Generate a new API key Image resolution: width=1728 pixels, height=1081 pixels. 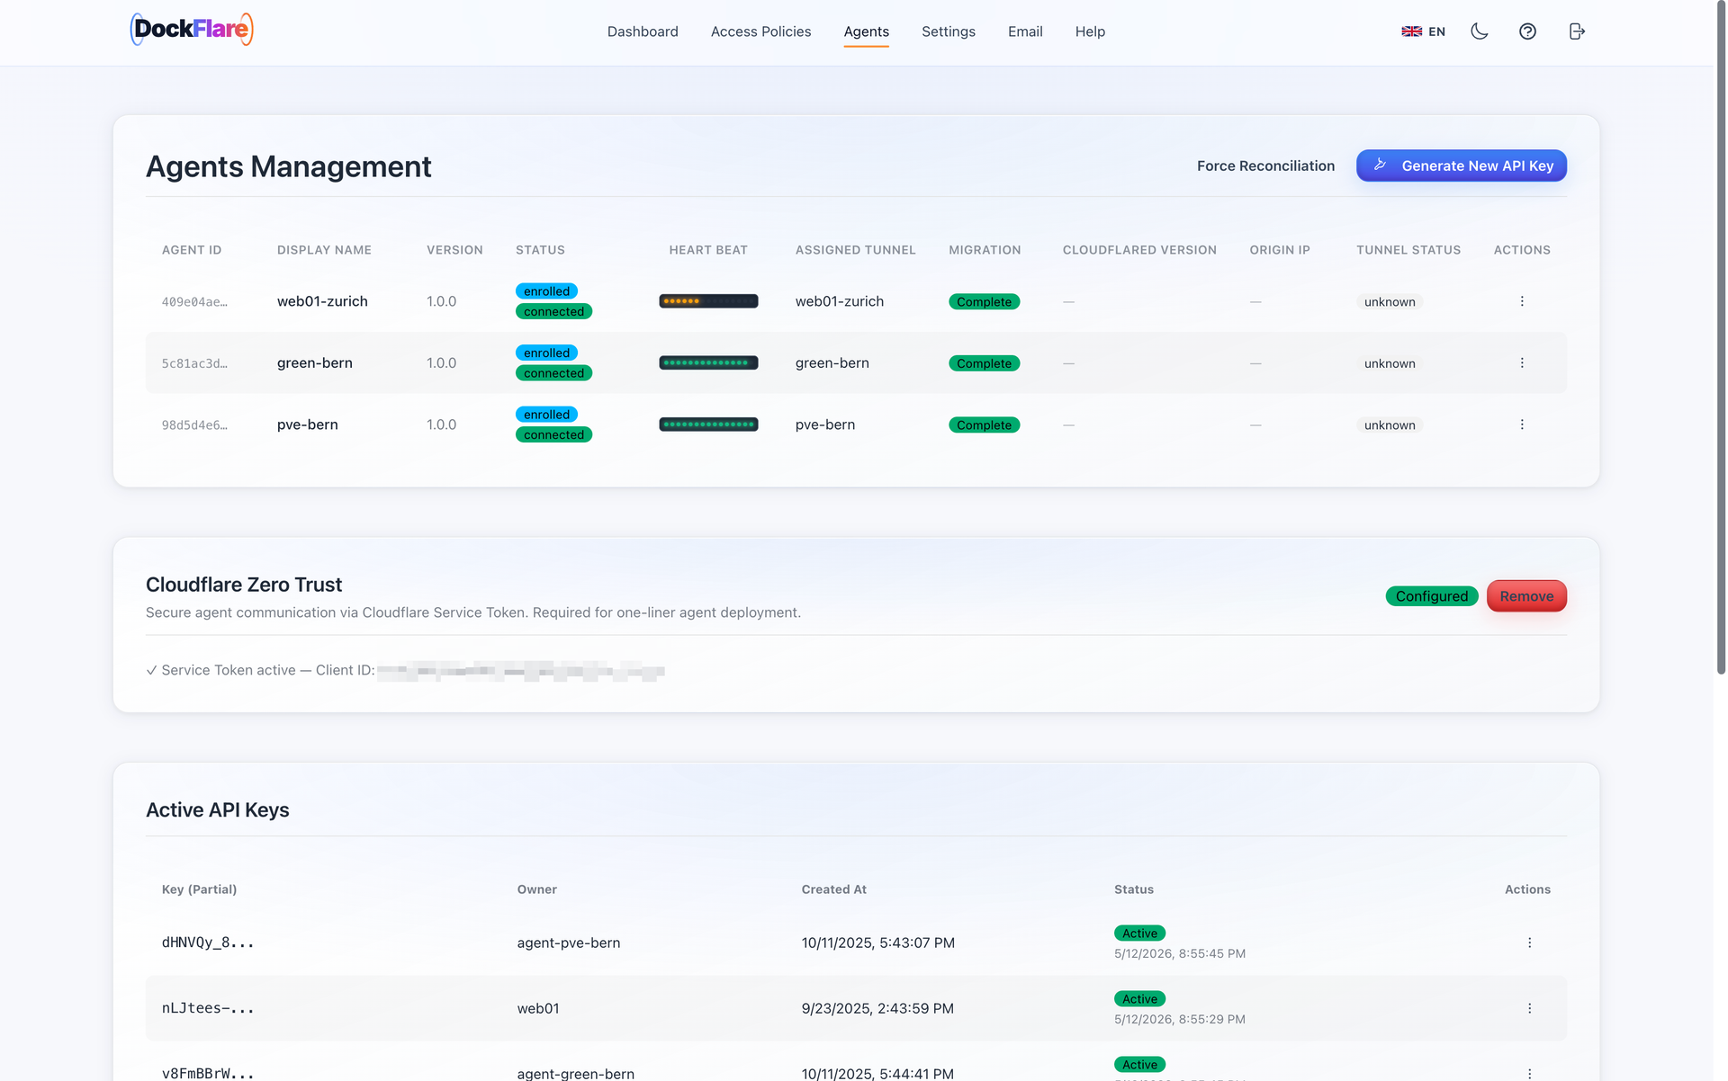(1462, 165)
